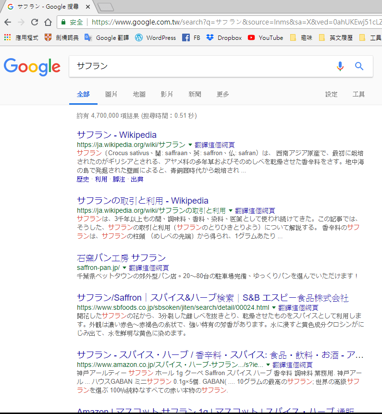Reload the page with the refresh icon
The image size is (382, 414).
[35, 22]
